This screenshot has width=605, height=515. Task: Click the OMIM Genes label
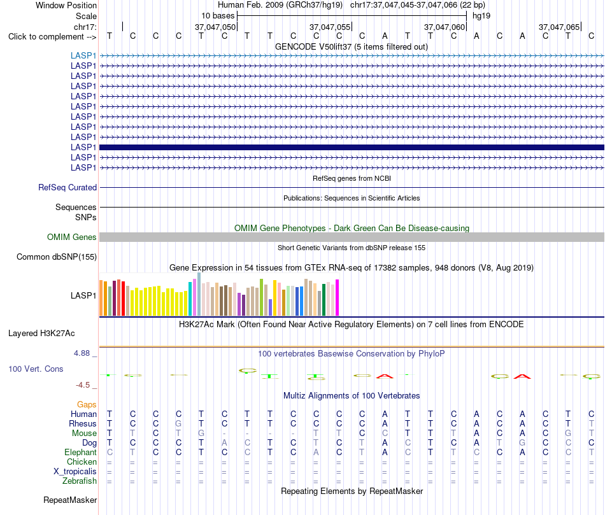(72, 237)
